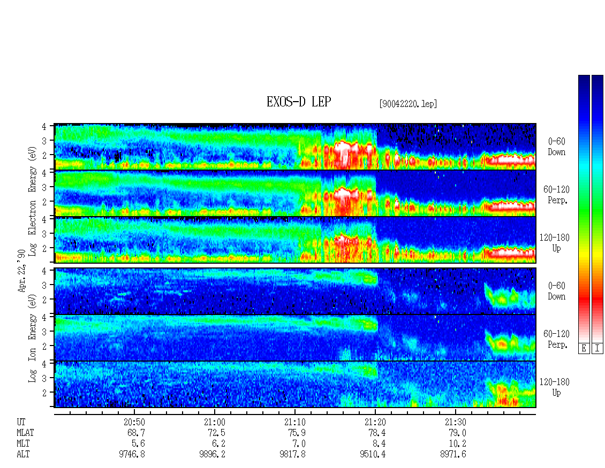The height and width of the screenshot is (468, 605).
Task: Select MLT value 6.2
Action: click(x=219, y=444)
